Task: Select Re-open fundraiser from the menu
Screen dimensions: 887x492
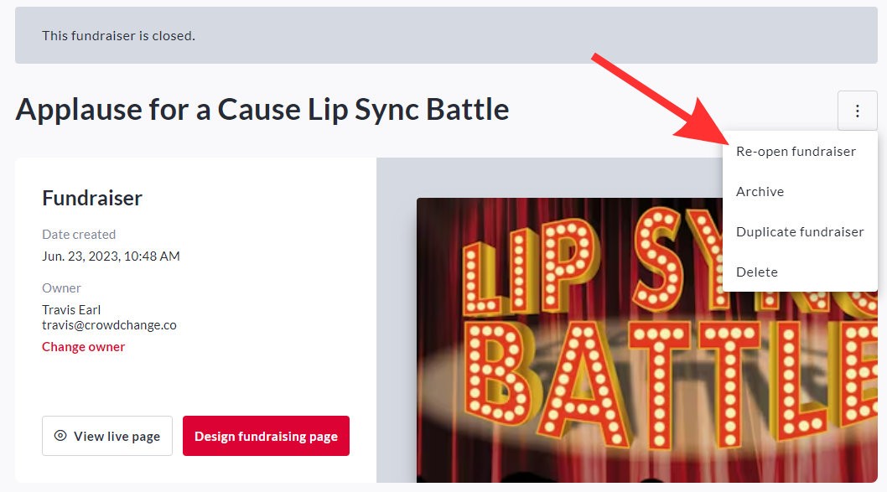Action: point(796,152)
